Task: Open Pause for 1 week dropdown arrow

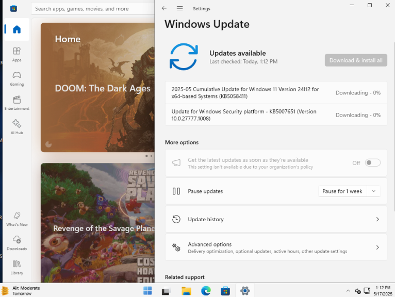Action: point(373,191)
